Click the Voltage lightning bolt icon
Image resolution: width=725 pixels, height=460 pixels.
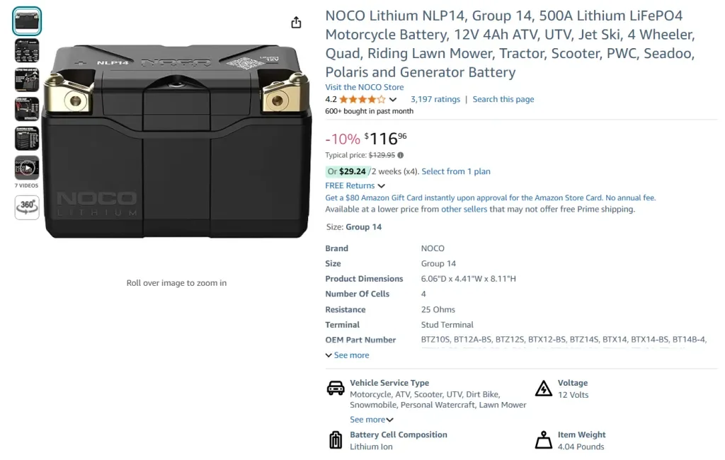[x=544, y=388]
